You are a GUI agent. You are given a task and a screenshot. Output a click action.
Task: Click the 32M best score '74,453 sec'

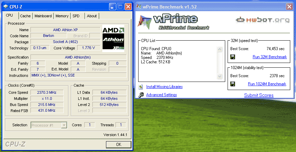(275, 49)
